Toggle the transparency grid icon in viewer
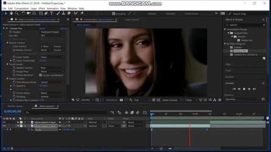The height and width of the screenshot is (152, 271). coord(158,100)
